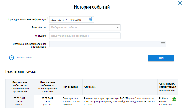This screenshot has width=194, height=108.
Task: Click the bank building icon near Рыбаков
Action: pyautogui.click(x=174, y=99)
